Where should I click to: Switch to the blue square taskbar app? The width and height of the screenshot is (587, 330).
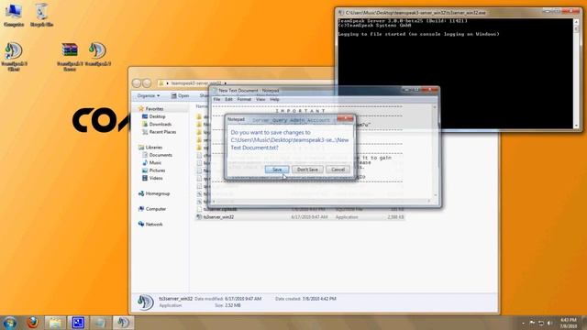[x=78, y=323]
